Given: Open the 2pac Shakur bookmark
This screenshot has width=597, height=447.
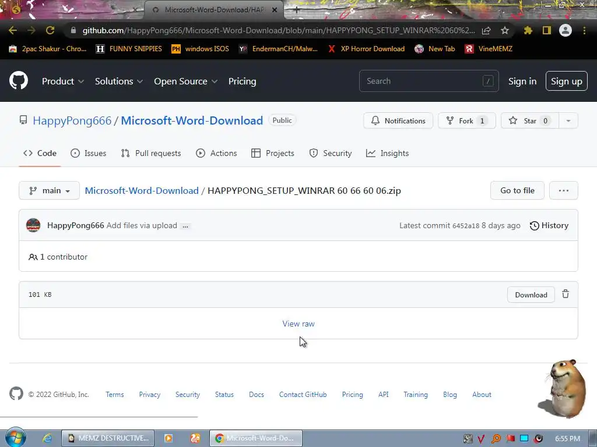Looking at the screenshot, I should point(48,49).
